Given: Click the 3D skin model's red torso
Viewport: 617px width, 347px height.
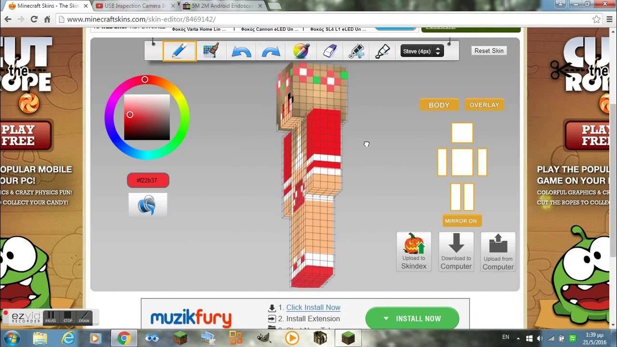Looking at the screenshot, I should 323,135.
